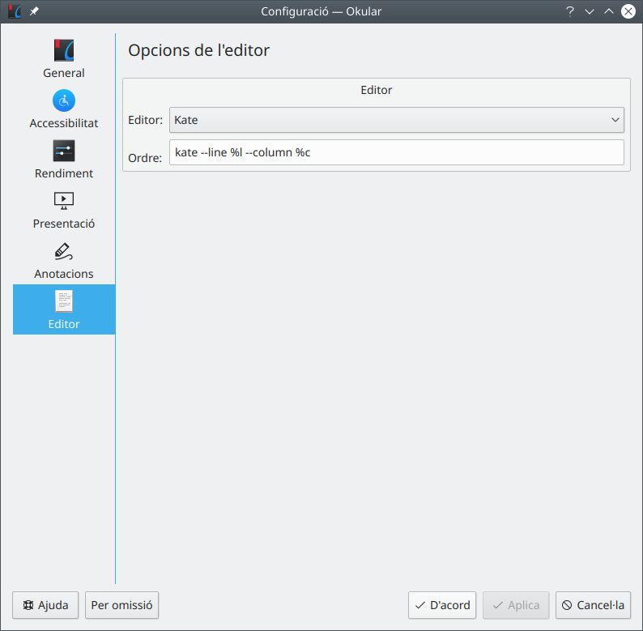This screenshot has height=631, width=643.
Task: Go to the Rendiment sliders icon
Action: tap(64, 151)
